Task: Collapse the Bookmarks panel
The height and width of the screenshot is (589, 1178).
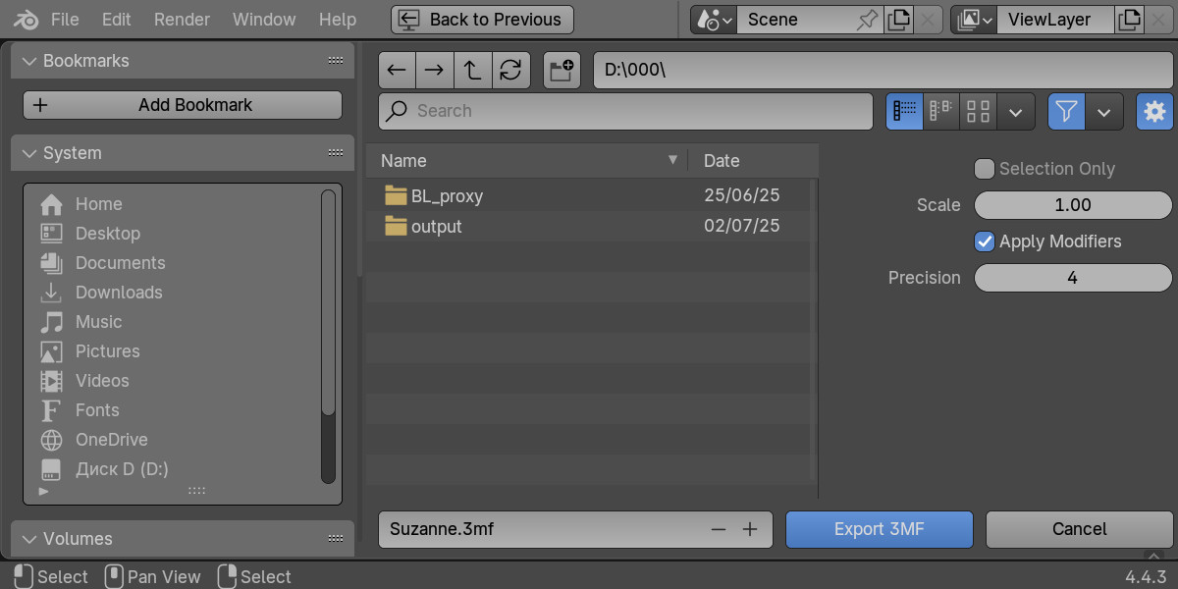Action: [x=28, y=61]
